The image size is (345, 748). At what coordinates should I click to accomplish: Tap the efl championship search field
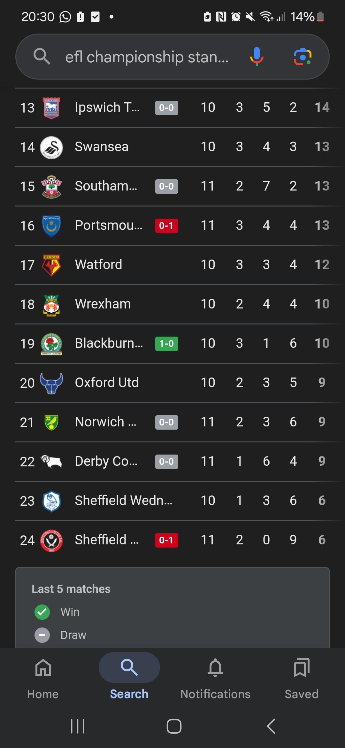147,57
